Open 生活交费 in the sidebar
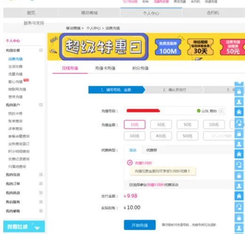The height and width of the screenshot is (234, 245). [x=16, y=67]
